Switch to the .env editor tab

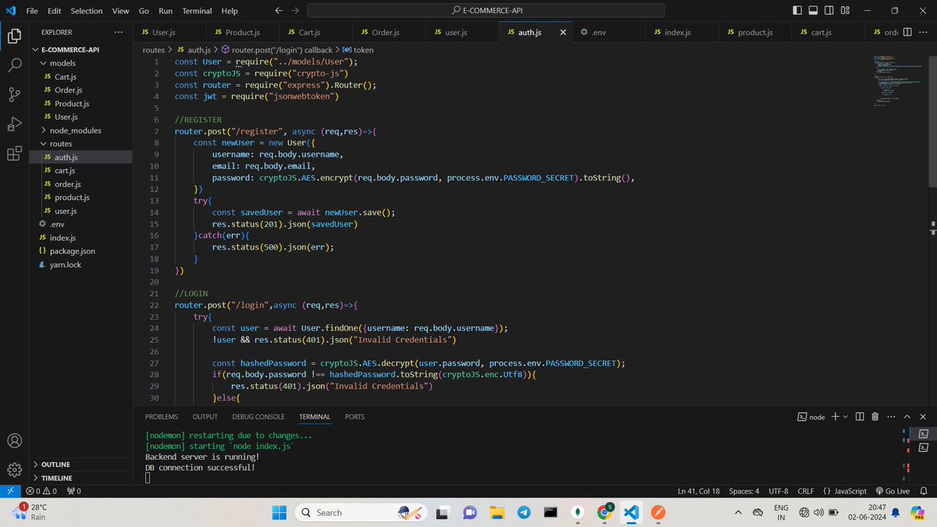(x=607, y=33)
